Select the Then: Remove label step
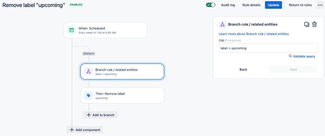325x136 pixels. 122,95
